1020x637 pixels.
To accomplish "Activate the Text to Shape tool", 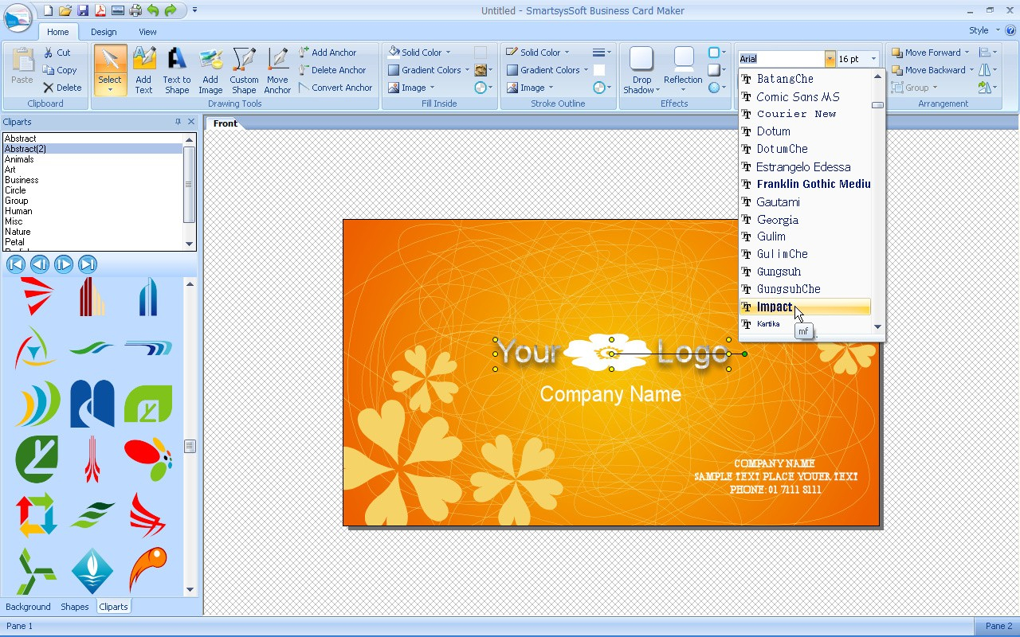I will point(176,70).
